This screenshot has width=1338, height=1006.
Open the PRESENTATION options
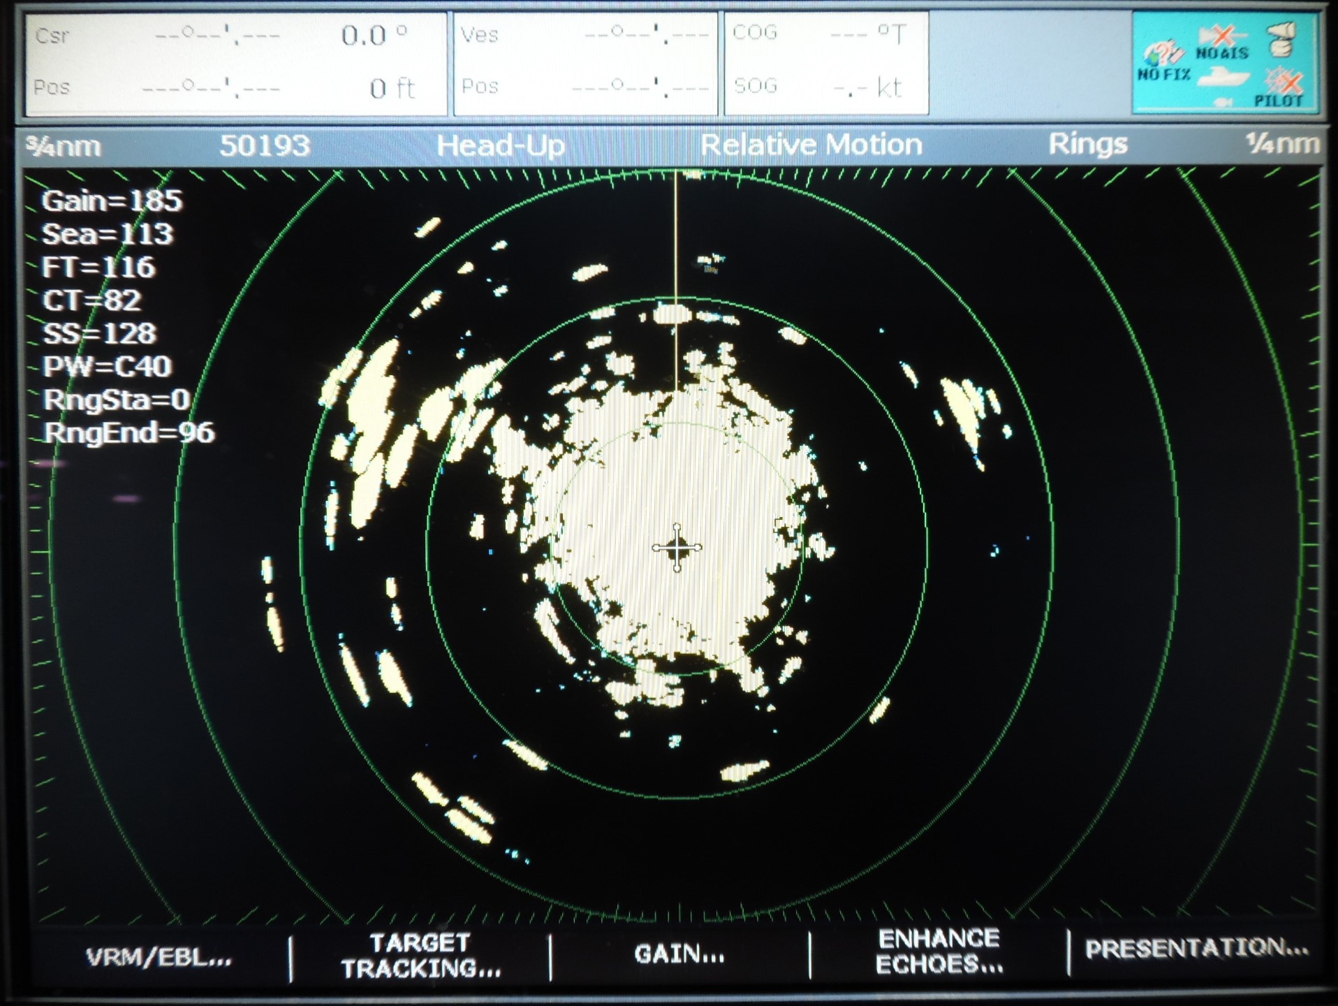[x=1196, y=948]
